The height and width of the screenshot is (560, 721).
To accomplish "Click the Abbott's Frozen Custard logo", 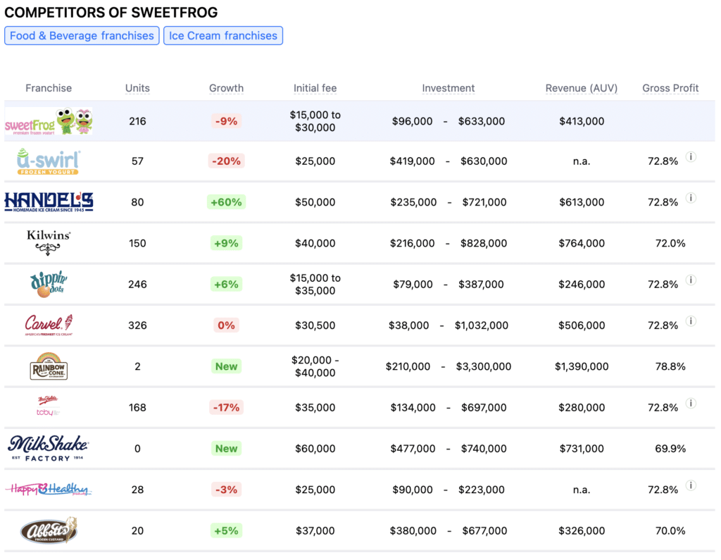I will [x=49, y=530].
